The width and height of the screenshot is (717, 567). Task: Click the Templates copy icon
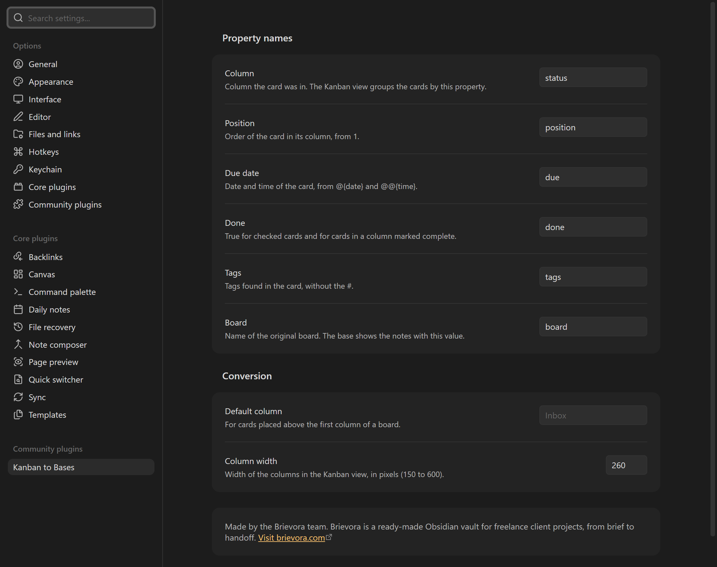click(18, 414)
